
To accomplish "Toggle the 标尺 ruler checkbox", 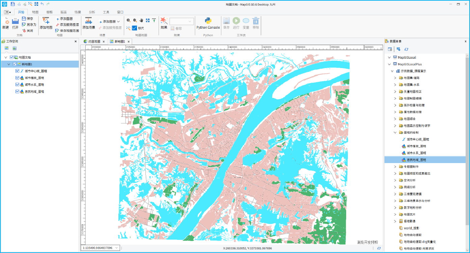I will coord(135,28).
